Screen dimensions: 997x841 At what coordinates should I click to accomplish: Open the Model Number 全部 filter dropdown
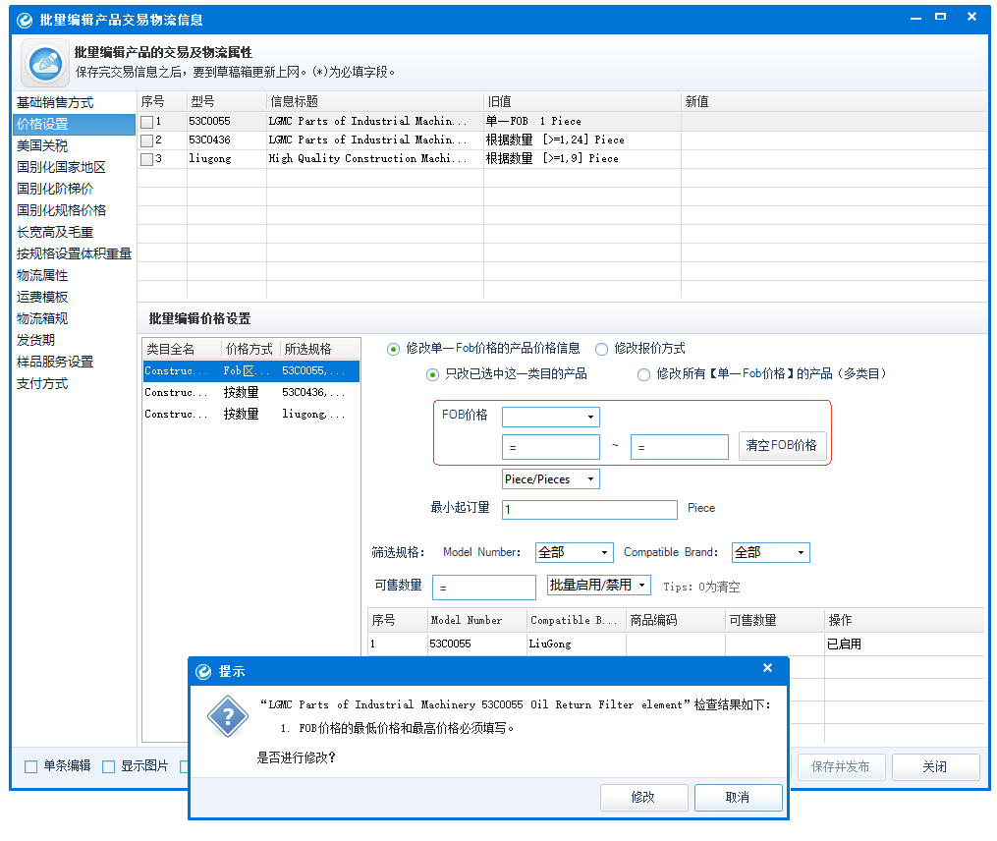click(575, 552)
